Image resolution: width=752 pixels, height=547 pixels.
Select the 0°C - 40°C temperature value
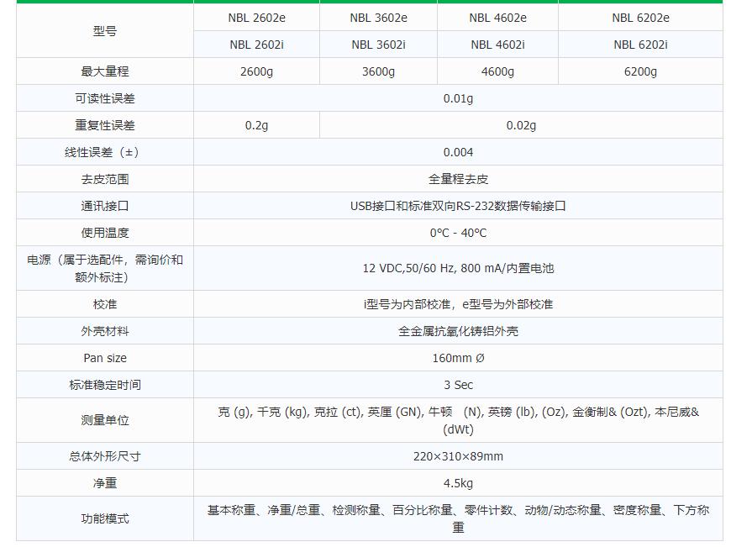tap(458, 233)
